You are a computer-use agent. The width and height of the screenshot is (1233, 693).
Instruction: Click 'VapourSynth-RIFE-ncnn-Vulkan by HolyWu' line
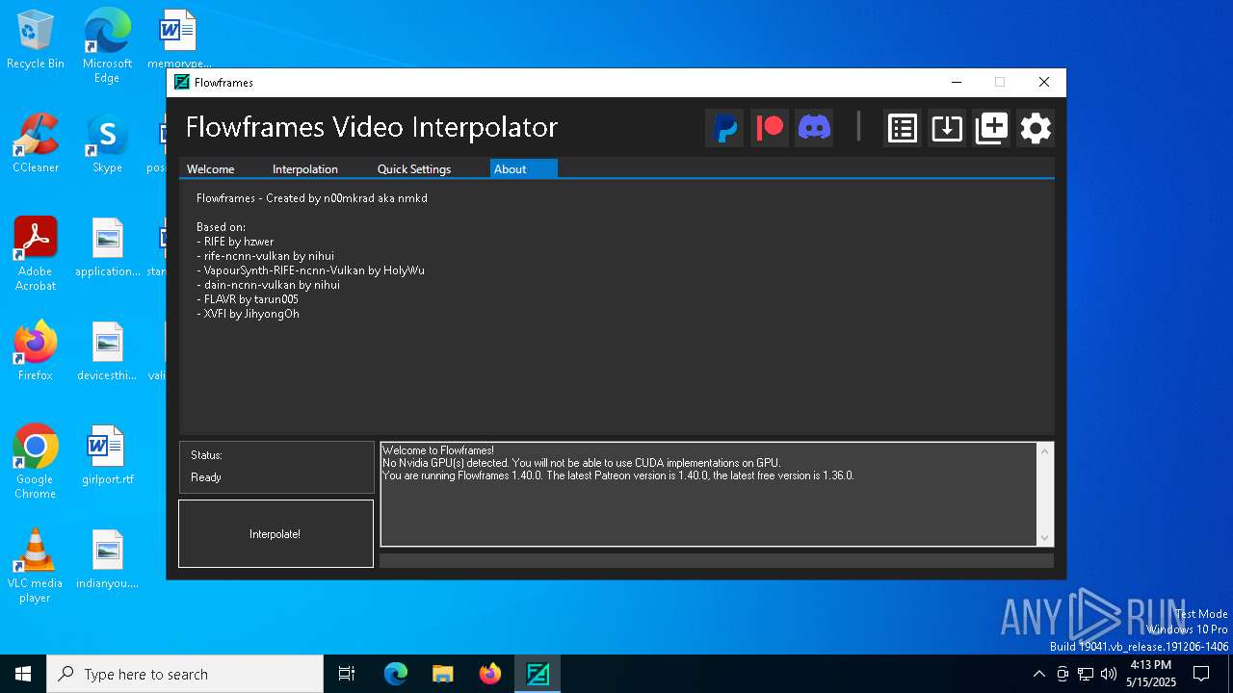click(x=311, y=270)
